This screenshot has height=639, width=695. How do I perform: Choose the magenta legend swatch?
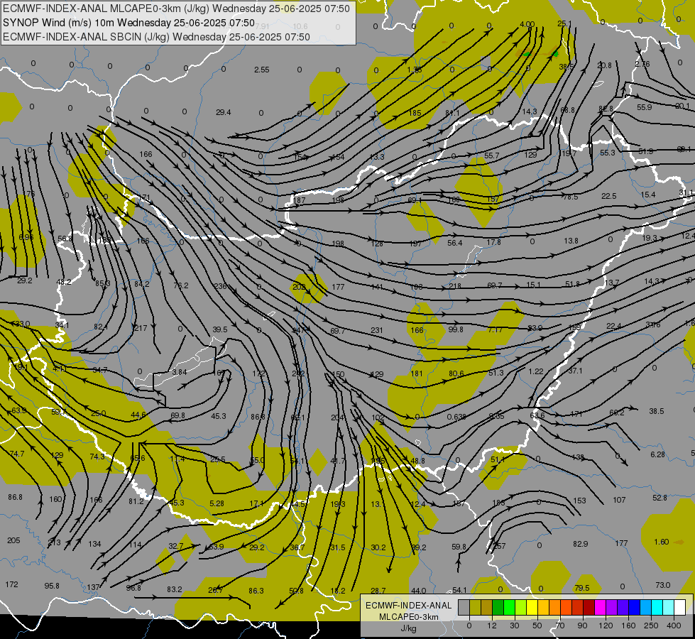pos(601,607)
